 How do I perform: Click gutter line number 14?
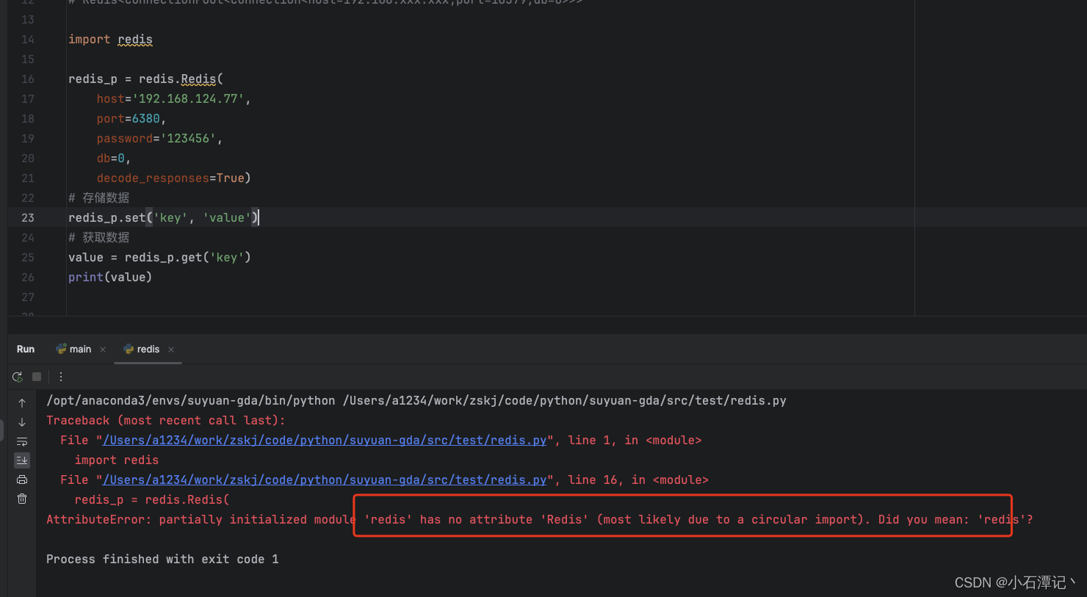(28, 40)
